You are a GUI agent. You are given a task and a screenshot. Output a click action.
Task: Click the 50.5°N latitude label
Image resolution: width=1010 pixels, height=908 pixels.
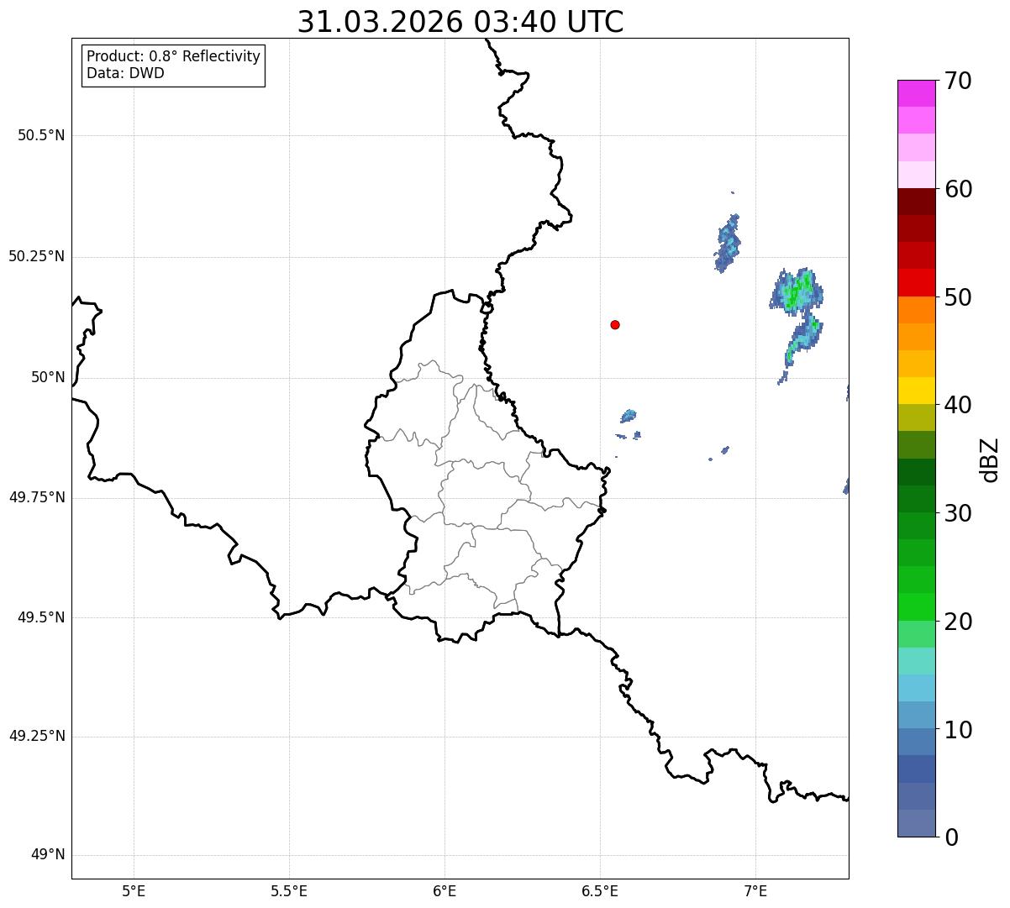(x=41, y=135)
